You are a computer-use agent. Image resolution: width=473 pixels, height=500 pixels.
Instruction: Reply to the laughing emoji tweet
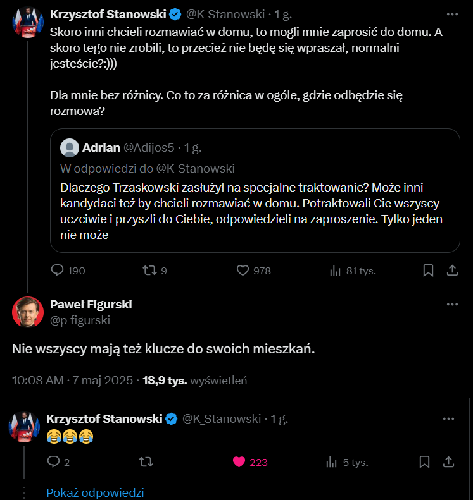click(x=55, y=462)
